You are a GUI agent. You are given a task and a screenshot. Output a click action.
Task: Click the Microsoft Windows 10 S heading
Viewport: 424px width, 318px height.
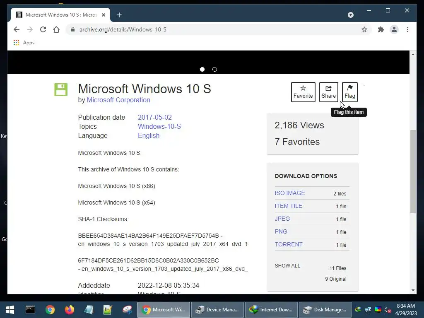pos(145,89)
